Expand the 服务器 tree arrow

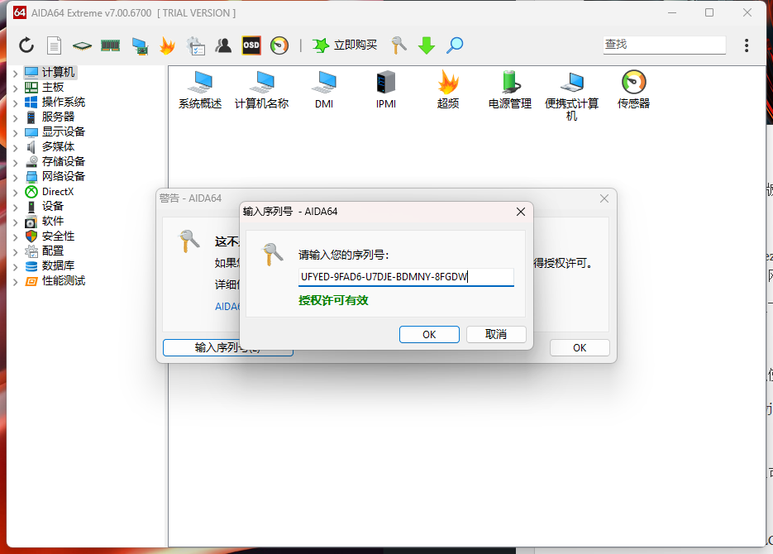pyautogui.click(x=15, y=117)
